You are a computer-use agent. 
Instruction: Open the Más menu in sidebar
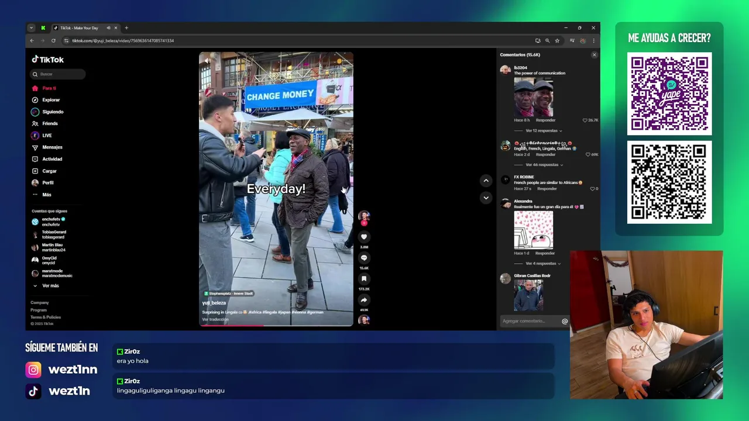coord(42,195)
